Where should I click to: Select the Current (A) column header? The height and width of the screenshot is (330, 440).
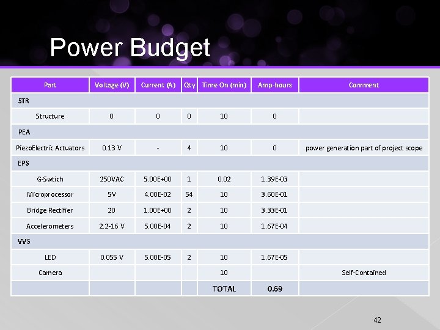[158, 85]
